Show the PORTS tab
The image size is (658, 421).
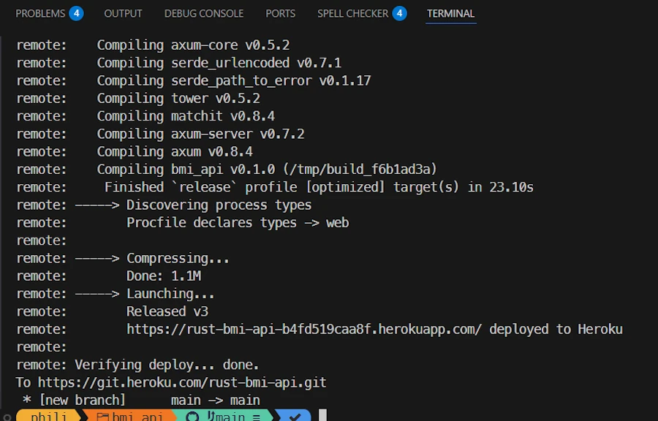[x=280, y=13]
